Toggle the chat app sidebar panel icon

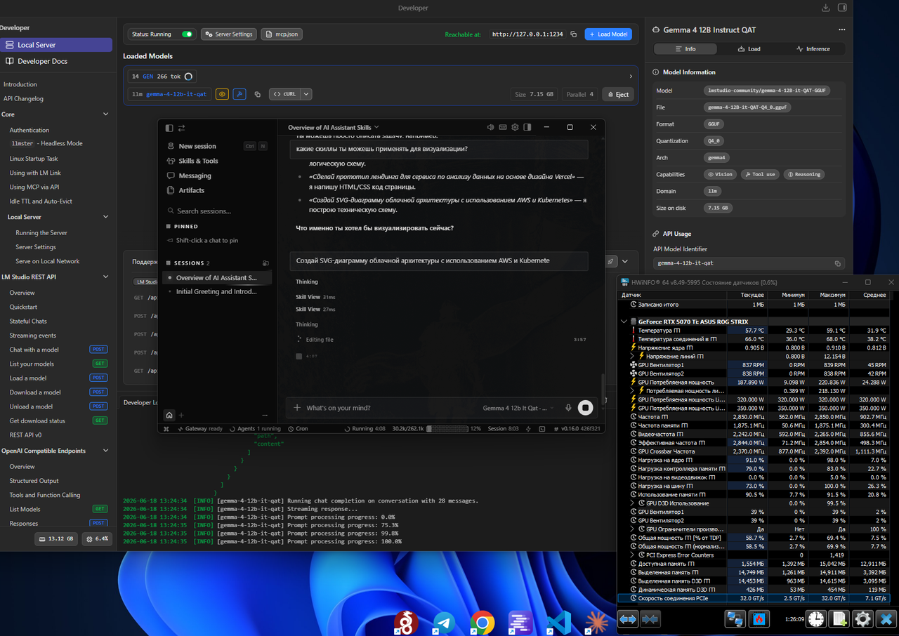tap(169, 128)
